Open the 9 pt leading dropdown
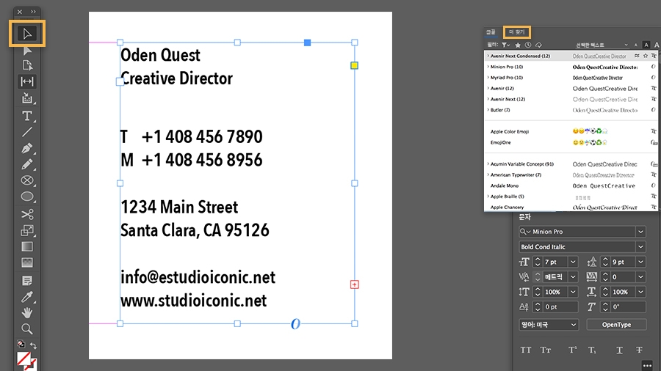Image resolution: width=661 pixels, height=371 pixels. click(x=640, y=262)
